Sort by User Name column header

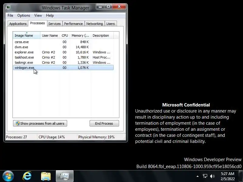pos(50,35)
